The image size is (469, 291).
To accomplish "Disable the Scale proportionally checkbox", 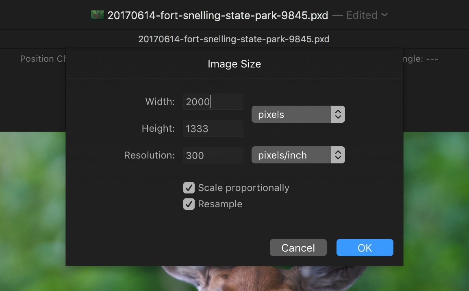I will pos(189,188).
